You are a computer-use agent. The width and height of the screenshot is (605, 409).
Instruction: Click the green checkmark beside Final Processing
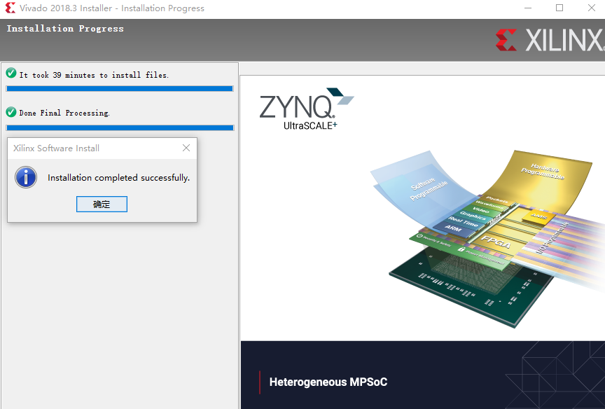pos(11,112)
